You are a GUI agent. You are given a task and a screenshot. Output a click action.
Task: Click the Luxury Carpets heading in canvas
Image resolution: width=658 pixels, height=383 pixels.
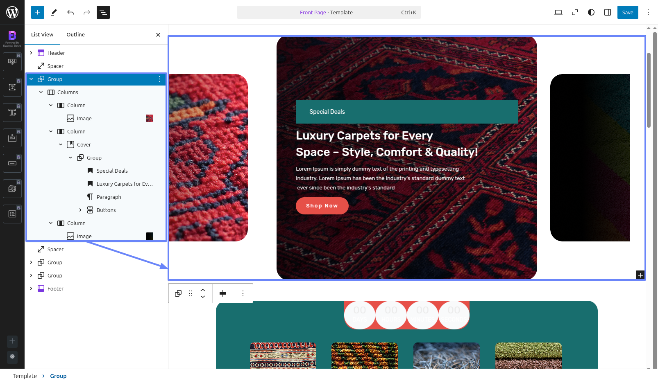click(387, 144)
